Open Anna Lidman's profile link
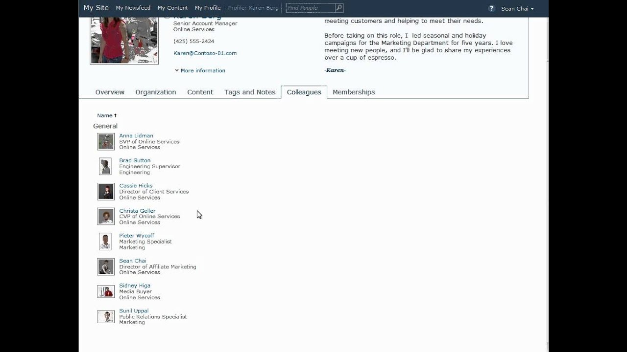Screen dimensions: 627x352 click(x=136, y=135)
